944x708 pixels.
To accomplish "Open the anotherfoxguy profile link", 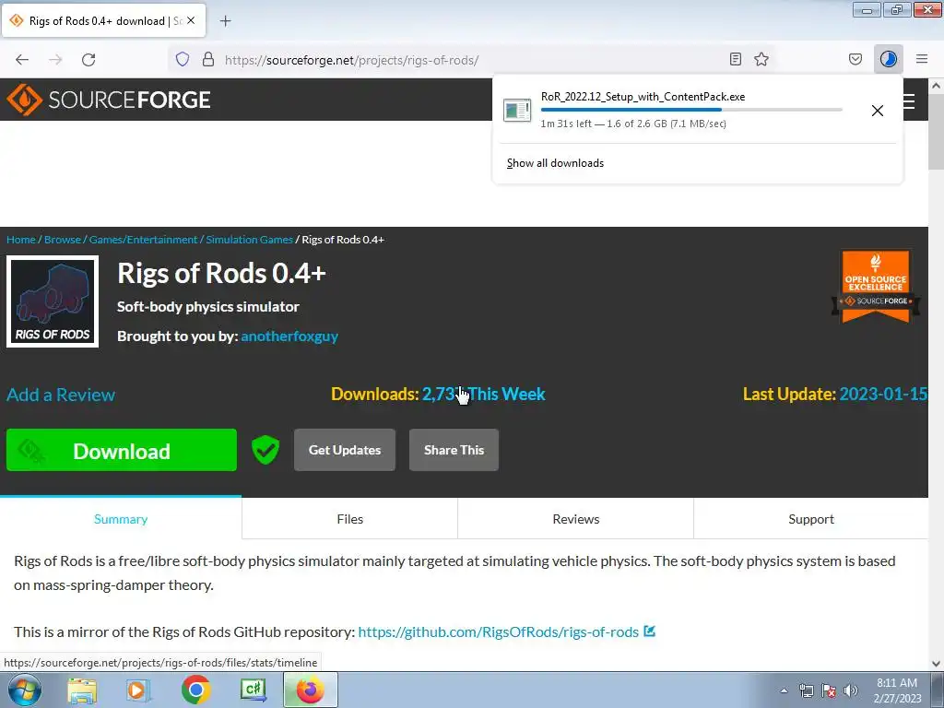I will [x=289, y=336].
